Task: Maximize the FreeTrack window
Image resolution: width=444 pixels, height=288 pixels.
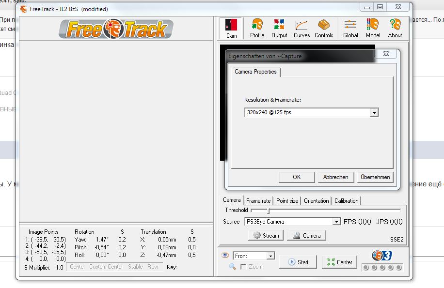Action: click(380, 7)
